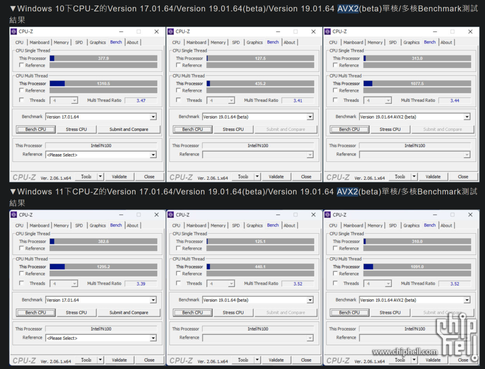This screenshot has width=485, height=369.
Task: Click CPU-Z title icon in window scoring 313.0
Action: (328, 32)
